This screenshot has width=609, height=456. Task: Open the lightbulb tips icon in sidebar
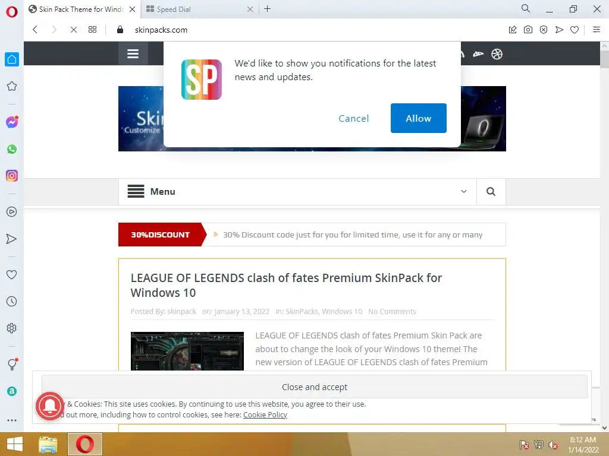tap(12, 364)
